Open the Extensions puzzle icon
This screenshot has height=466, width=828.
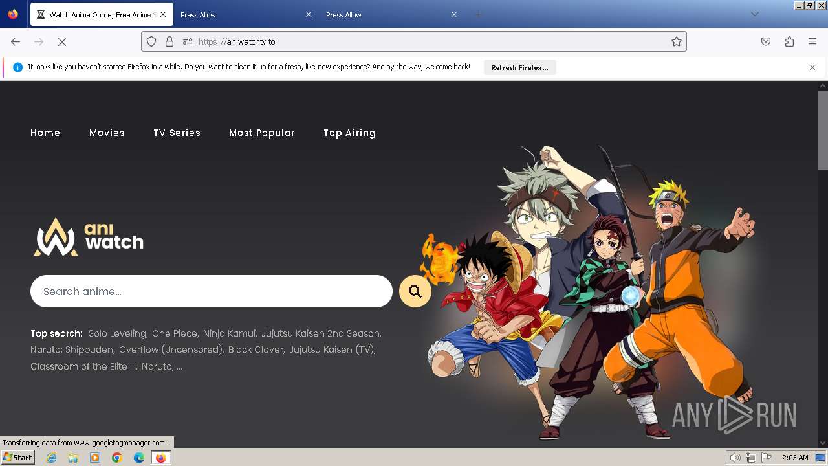pos(789,41)
